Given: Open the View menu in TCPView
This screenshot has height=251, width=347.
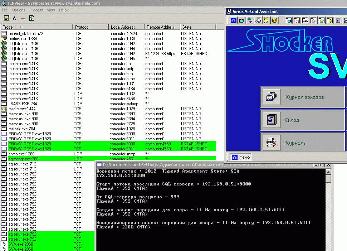Looking at the screenshot, I should 51,10.
